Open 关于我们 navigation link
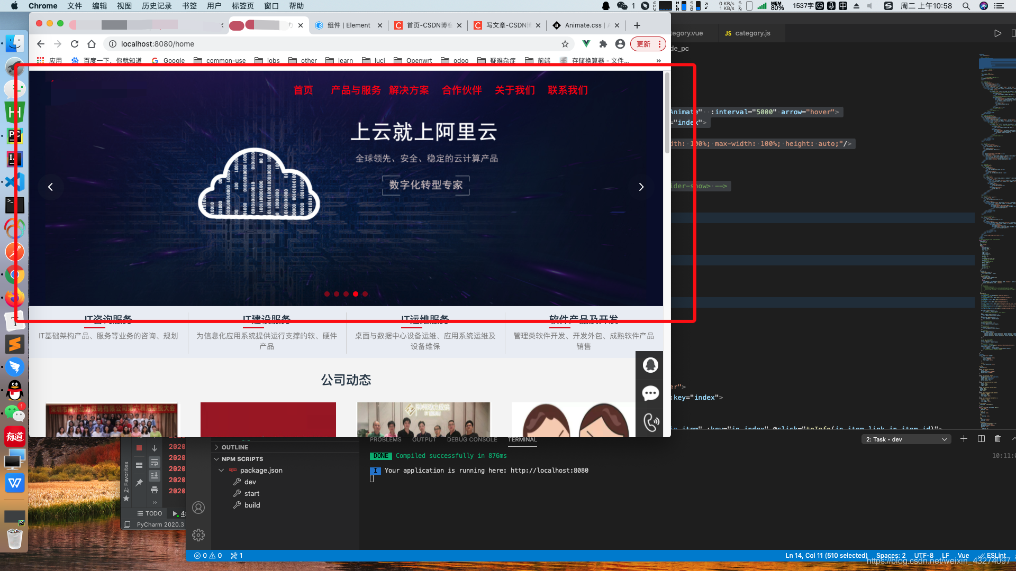 [515, 90]
